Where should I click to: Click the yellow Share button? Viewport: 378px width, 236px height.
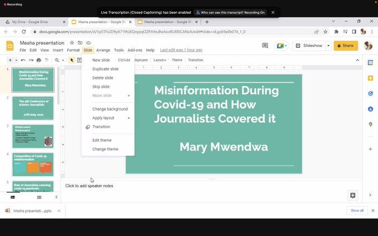click(x=346, y=46)
